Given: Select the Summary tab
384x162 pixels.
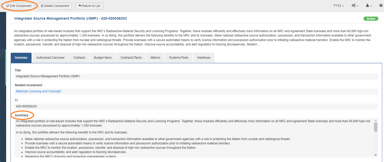Looking at the screenshot, I should click(21, 58).
